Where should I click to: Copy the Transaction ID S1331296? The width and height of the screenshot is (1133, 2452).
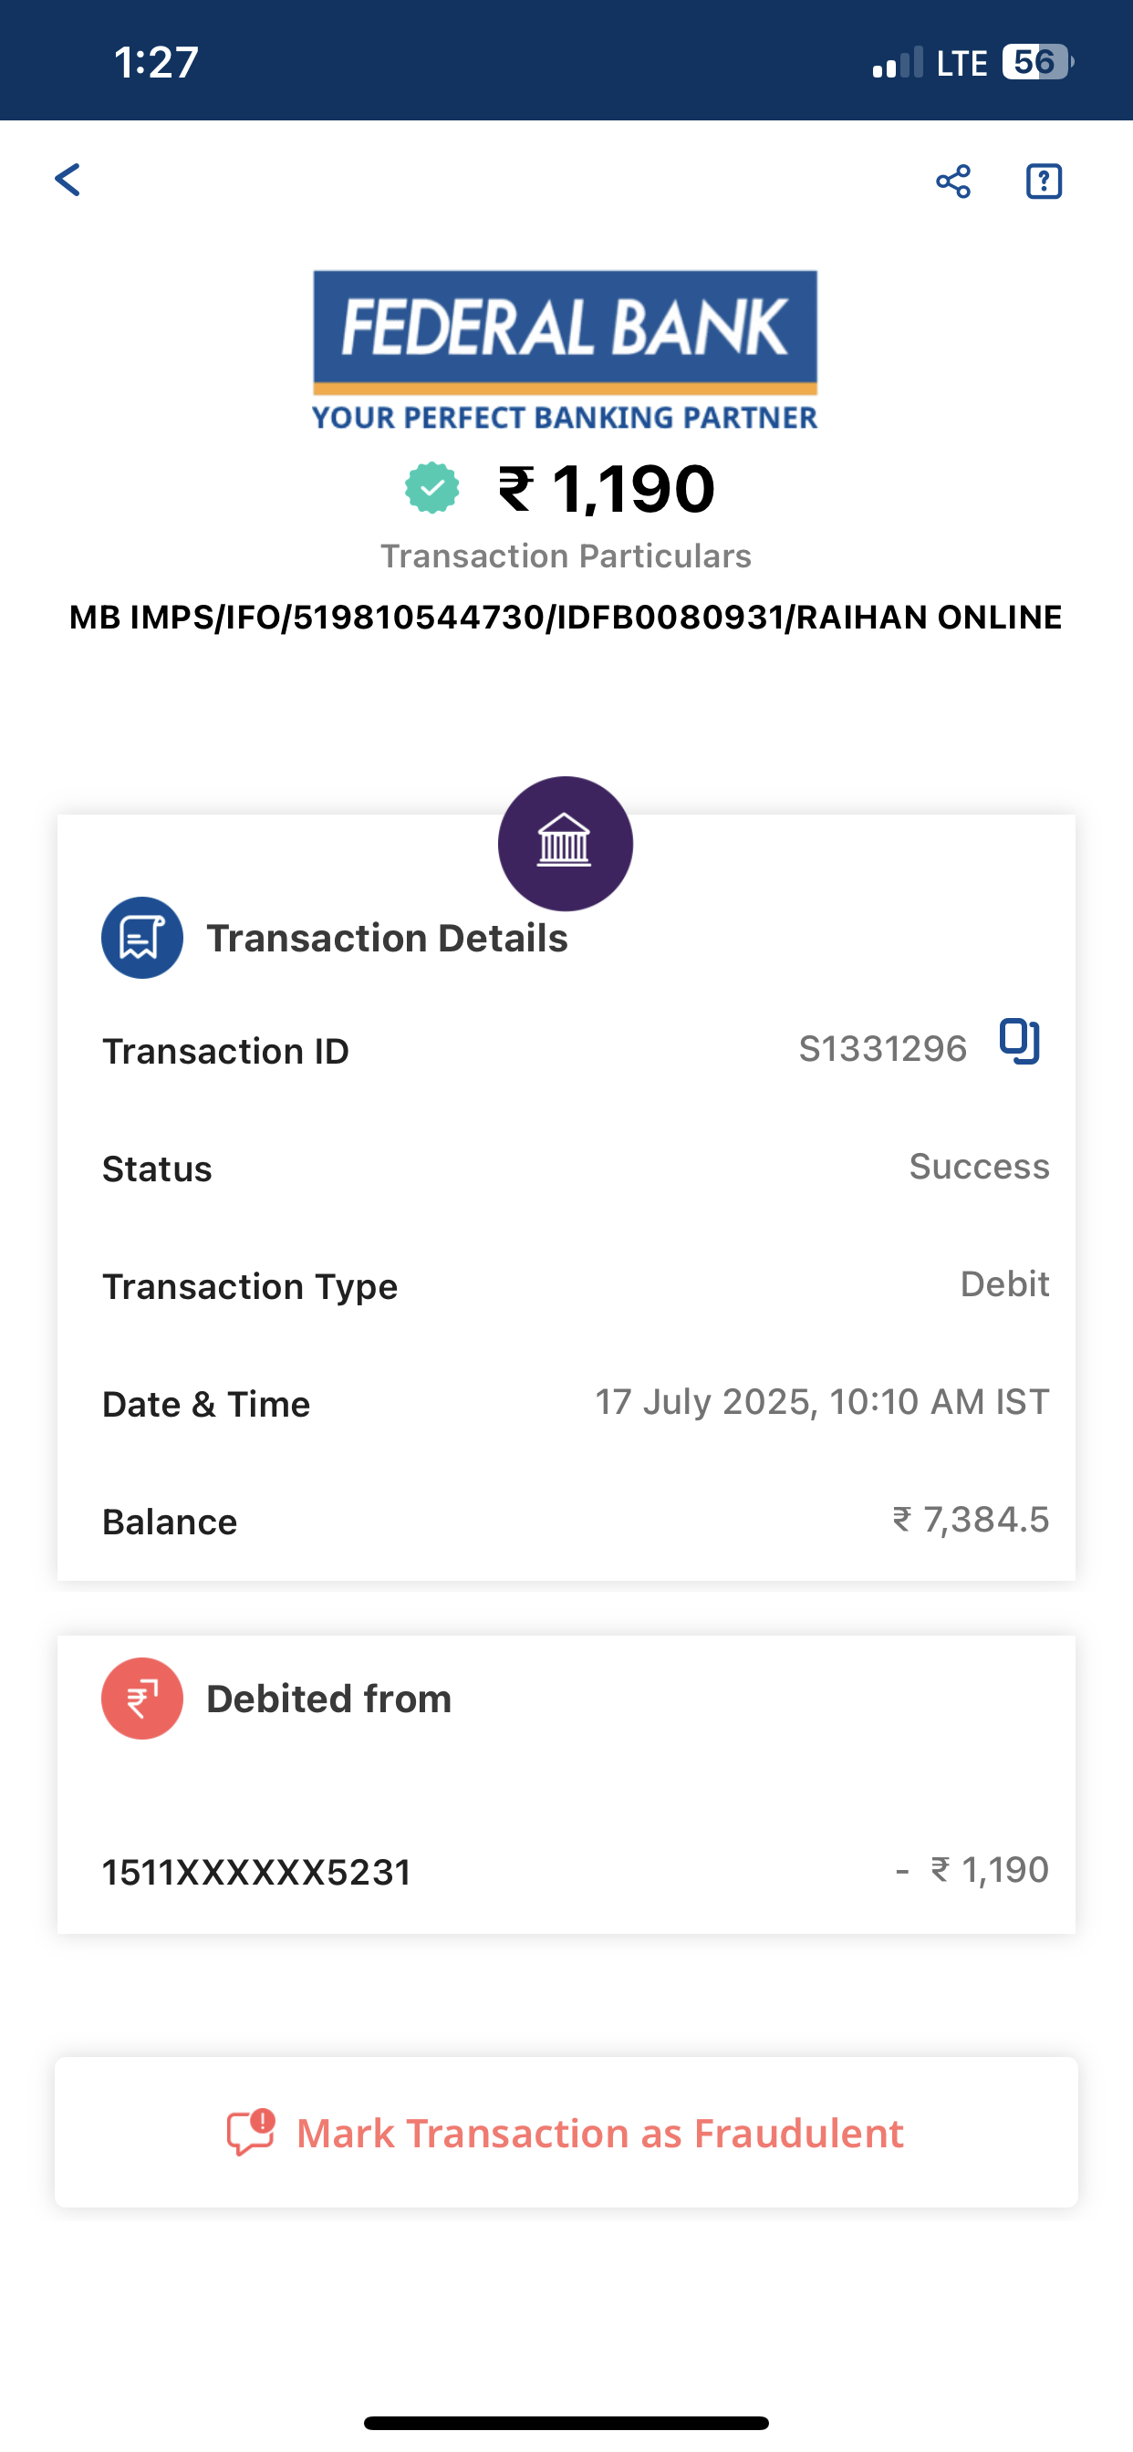(1019, 1042)
